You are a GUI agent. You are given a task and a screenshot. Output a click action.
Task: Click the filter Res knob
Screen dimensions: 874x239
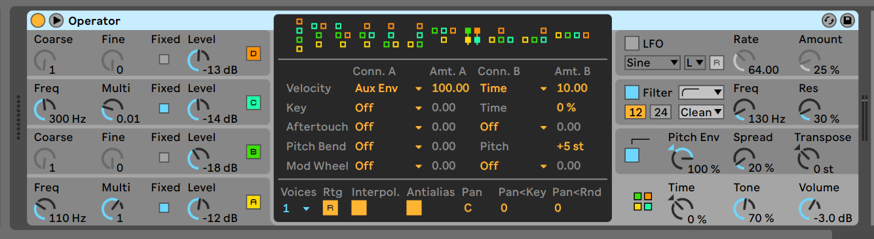coord(810,110)
